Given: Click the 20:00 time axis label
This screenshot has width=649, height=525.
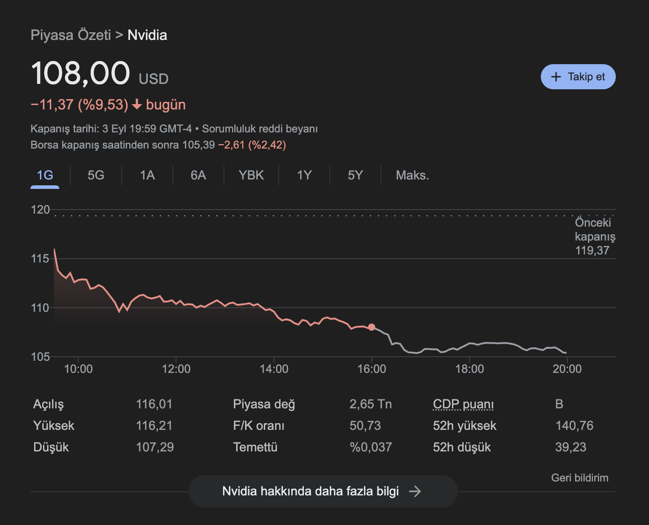Looking at the screenshot, I should 567,369.
